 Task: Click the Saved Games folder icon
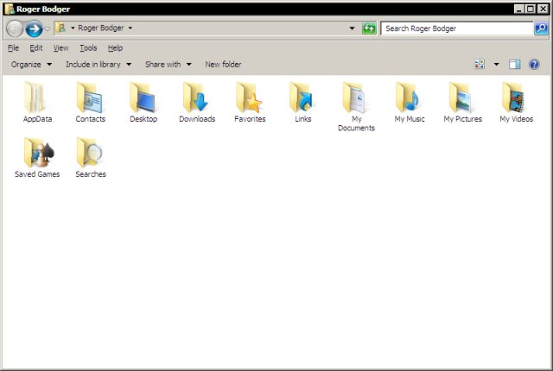point(37,154)
